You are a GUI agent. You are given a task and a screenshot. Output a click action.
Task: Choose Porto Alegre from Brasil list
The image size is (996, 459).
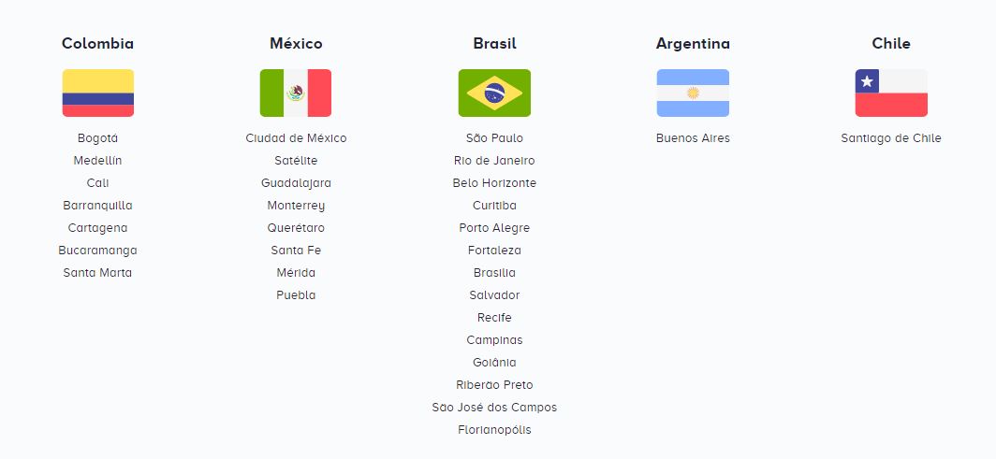(x=494, y=228)
